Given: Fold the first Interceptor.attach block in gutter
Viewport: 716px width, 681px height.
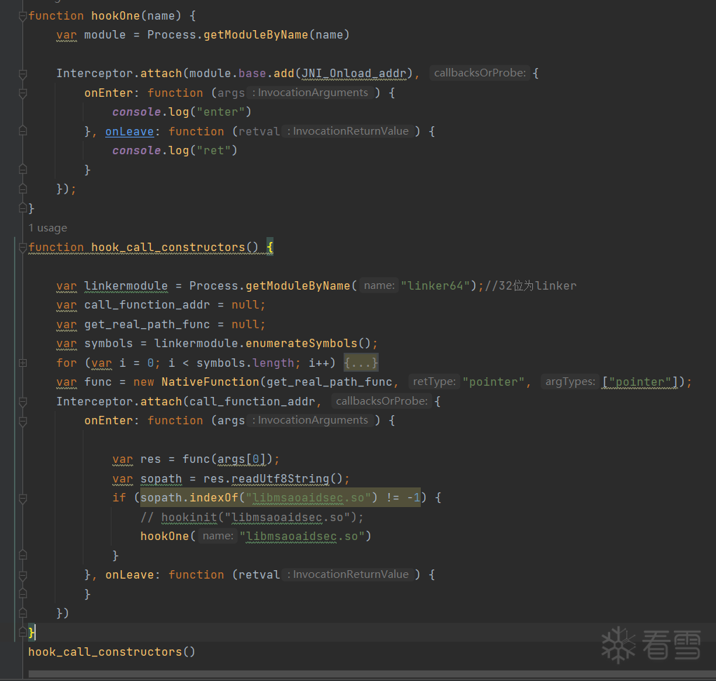Looking at the screenshot, I should click(23, 74).
